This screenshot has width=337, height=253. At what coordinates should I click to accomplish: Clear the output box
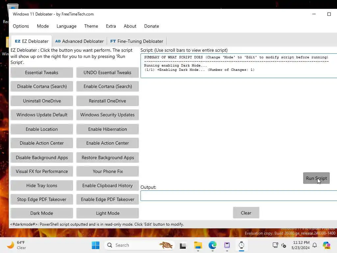click(246, 213)
